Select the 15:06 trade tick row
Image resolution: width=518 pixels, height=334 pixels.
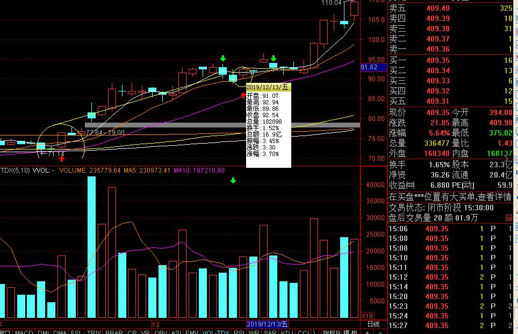[450, 229]
